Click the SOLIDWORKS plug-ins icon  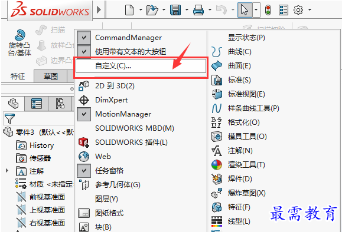(84, 142)
